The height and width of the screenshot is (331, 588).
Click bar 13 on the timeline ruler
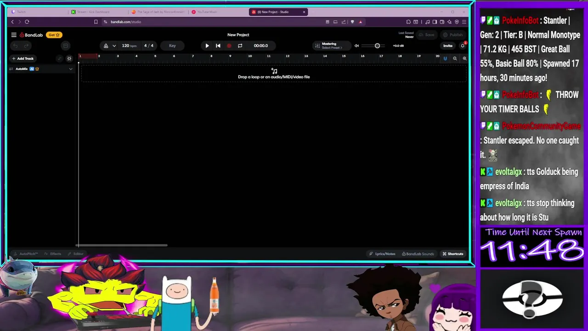pos(306,56)
